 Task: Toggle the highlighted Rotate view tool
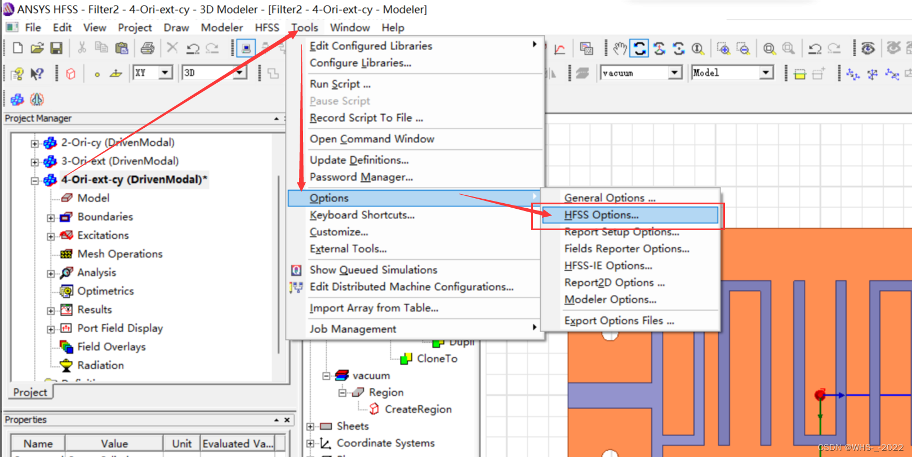pyautogui.click(x=639, y=48)
